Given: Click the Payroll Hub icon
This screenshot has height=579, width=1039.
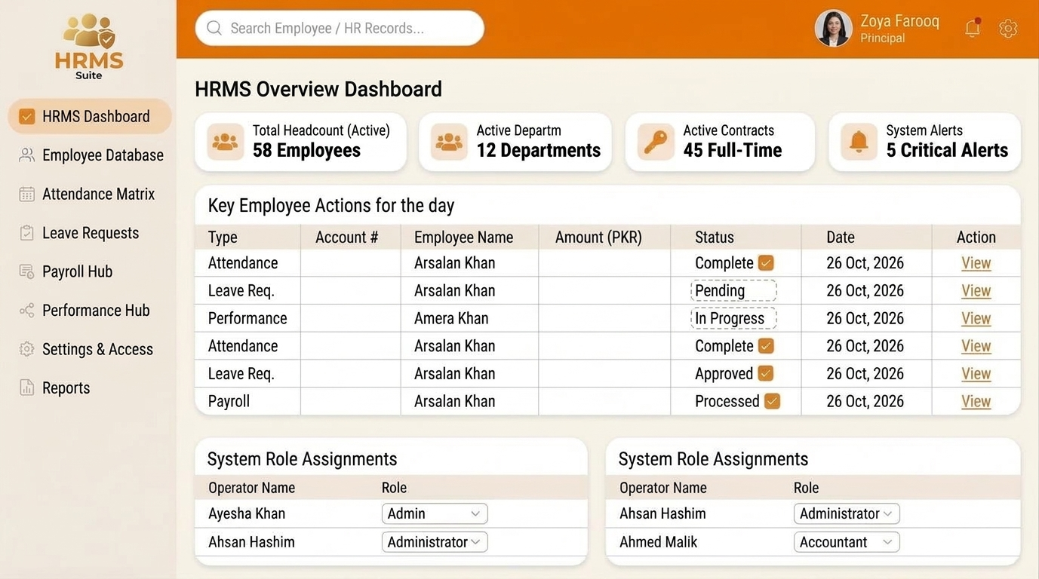Looking at the screenshot, I should [26, 271].
